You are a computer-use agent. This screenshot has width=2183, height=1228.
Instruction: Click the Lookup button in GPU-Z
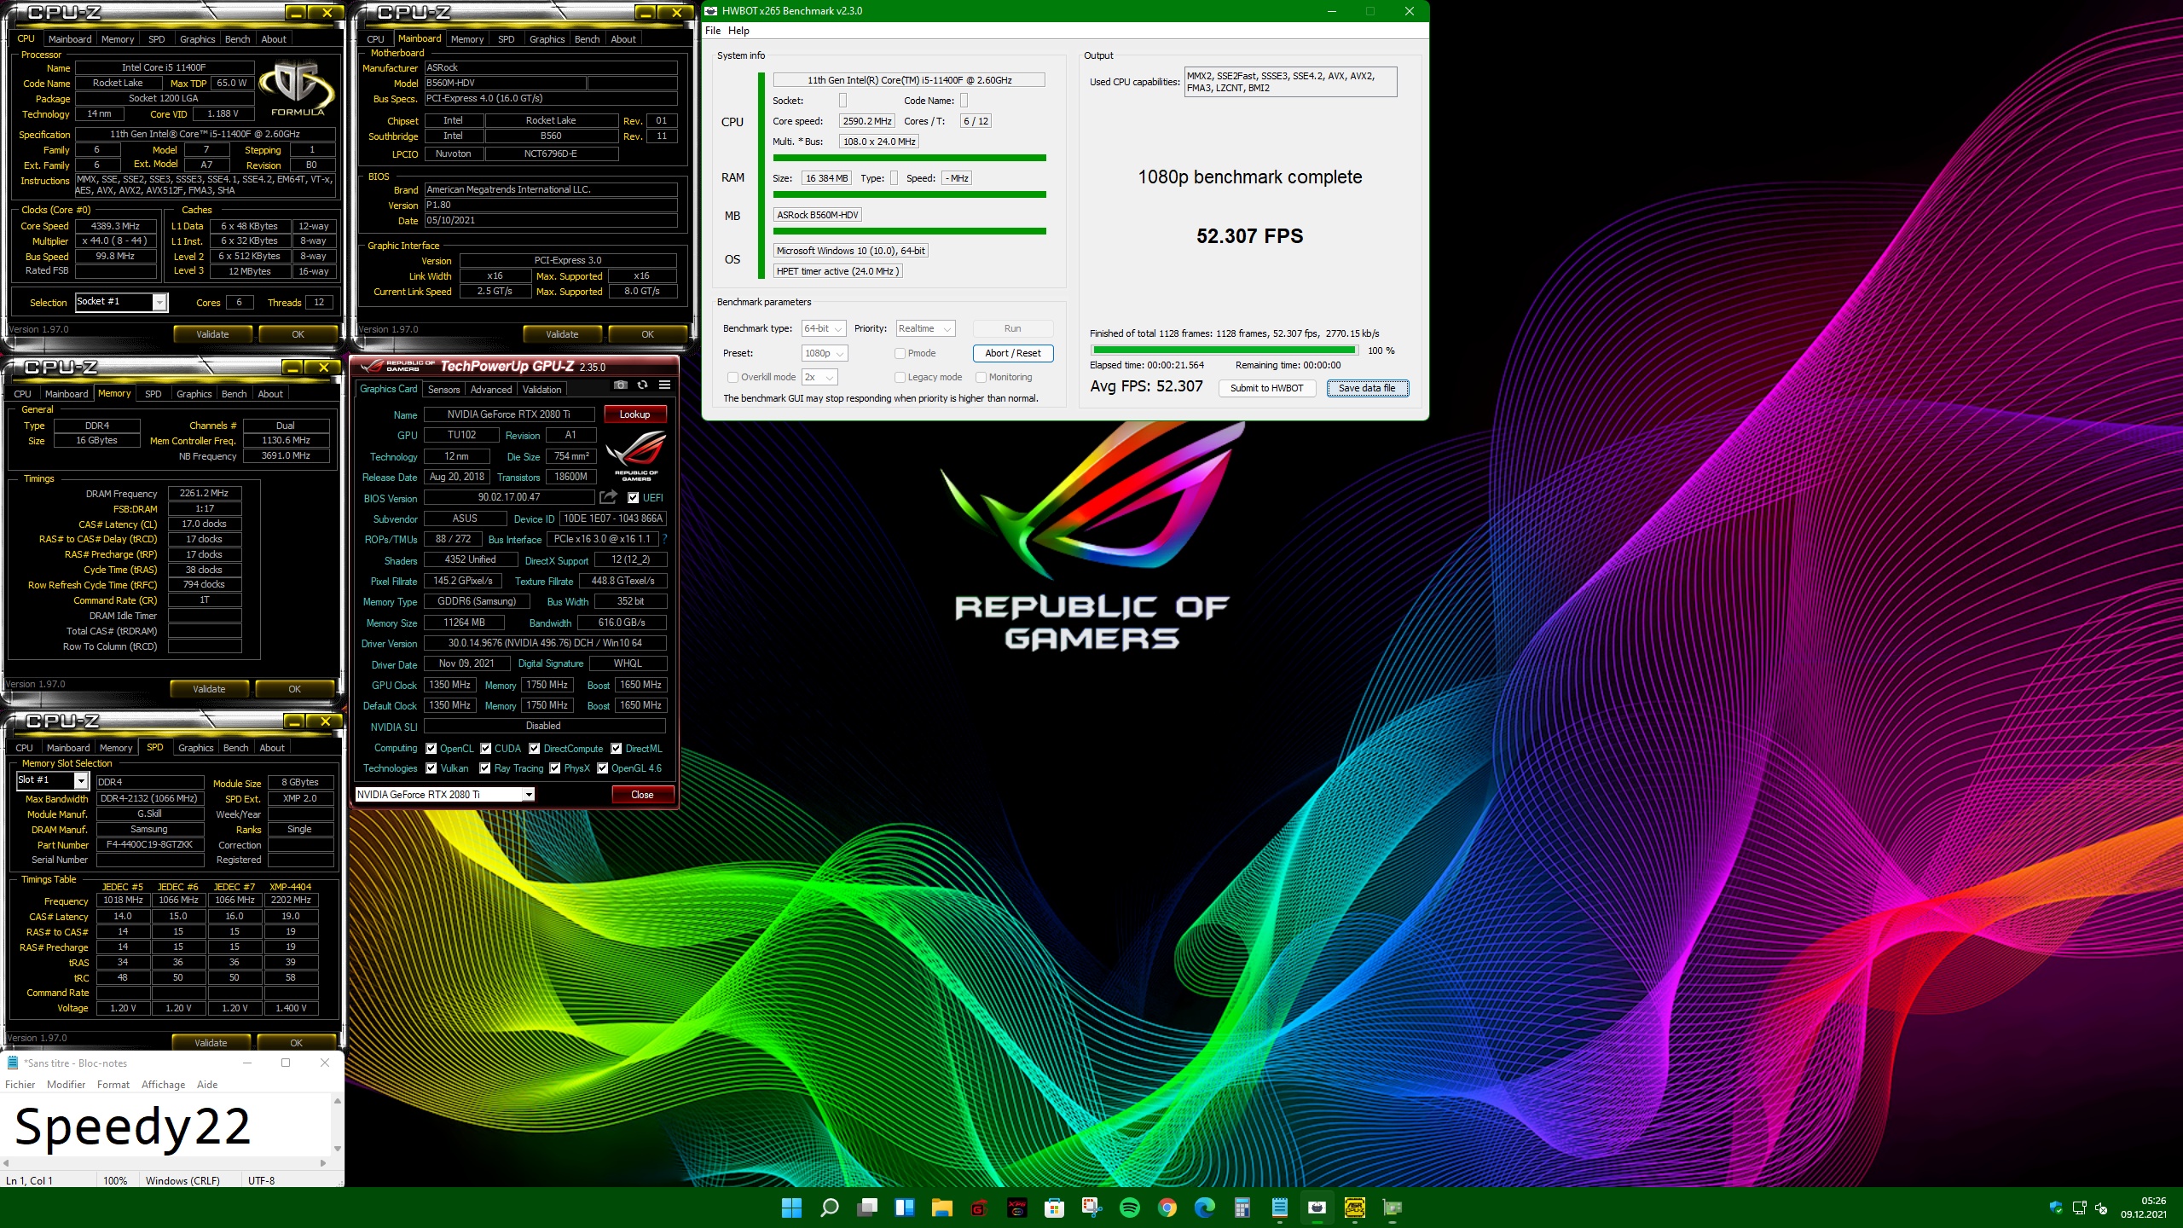pos(635,414)
